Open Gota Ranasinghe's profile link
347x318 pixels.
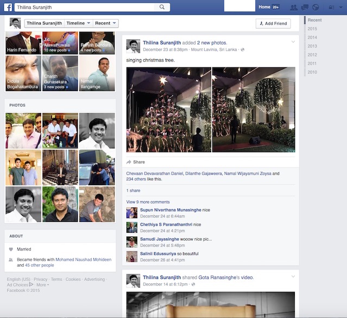point(219,277)
